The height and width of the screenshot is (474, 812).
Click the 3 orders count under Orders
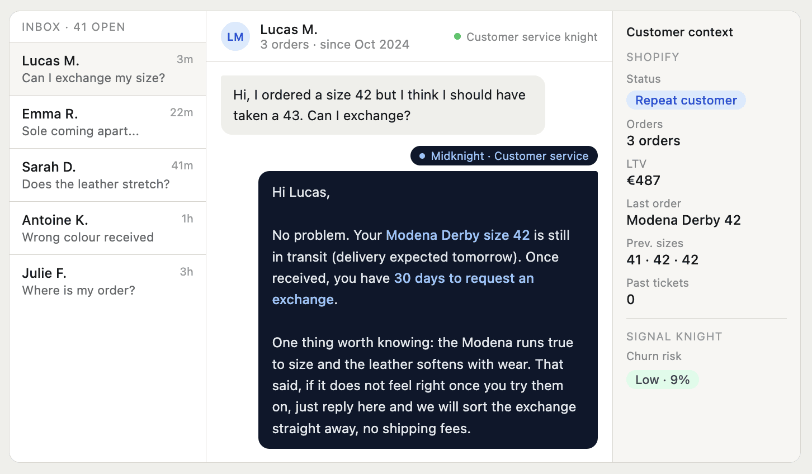[x=653, y=141]
